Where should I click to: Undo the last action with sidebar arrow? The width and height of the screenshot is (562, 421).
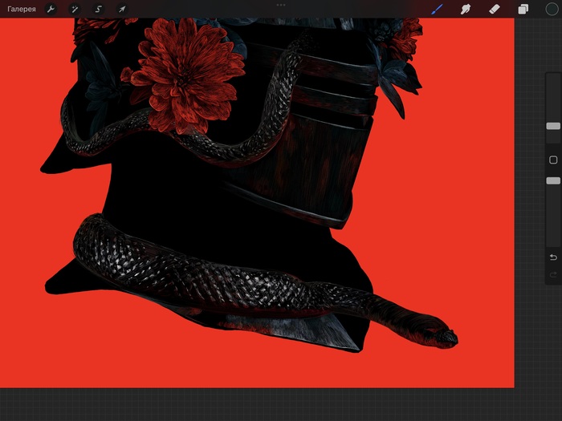[x=553, y=257]
